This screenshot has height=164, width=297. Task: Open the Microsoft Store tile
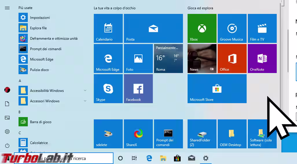pyautogui.click(x=217, y=89)
